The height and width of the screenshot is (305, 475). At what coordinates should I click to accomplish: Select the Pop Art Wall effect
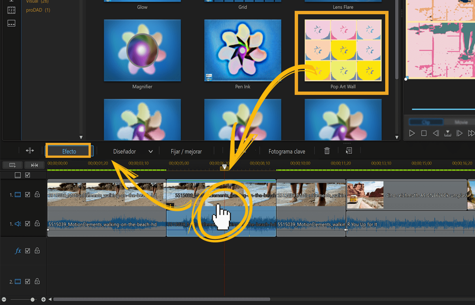(x=343, y=50)
